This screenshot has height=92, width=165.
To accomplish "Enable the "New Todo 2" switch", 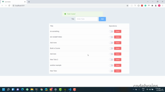I will (111, 60).
